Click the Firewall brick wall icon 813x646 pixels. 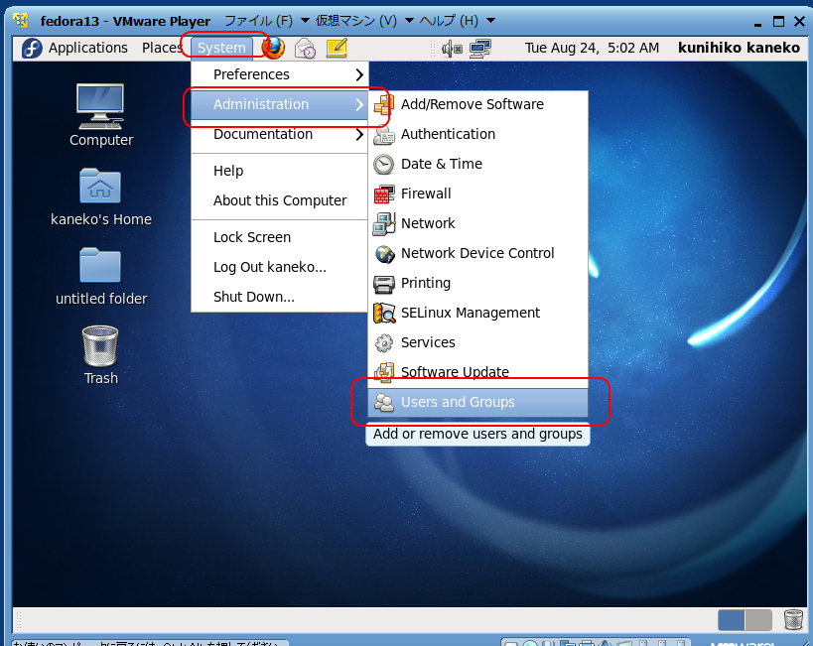coord(384,194)
